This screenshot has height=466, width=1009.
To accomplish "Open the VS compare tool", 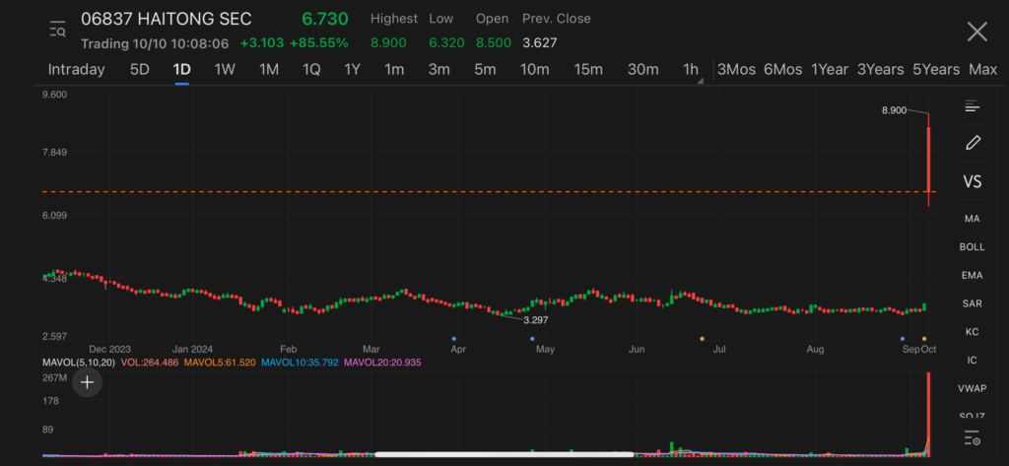I will tap(973, 181).
